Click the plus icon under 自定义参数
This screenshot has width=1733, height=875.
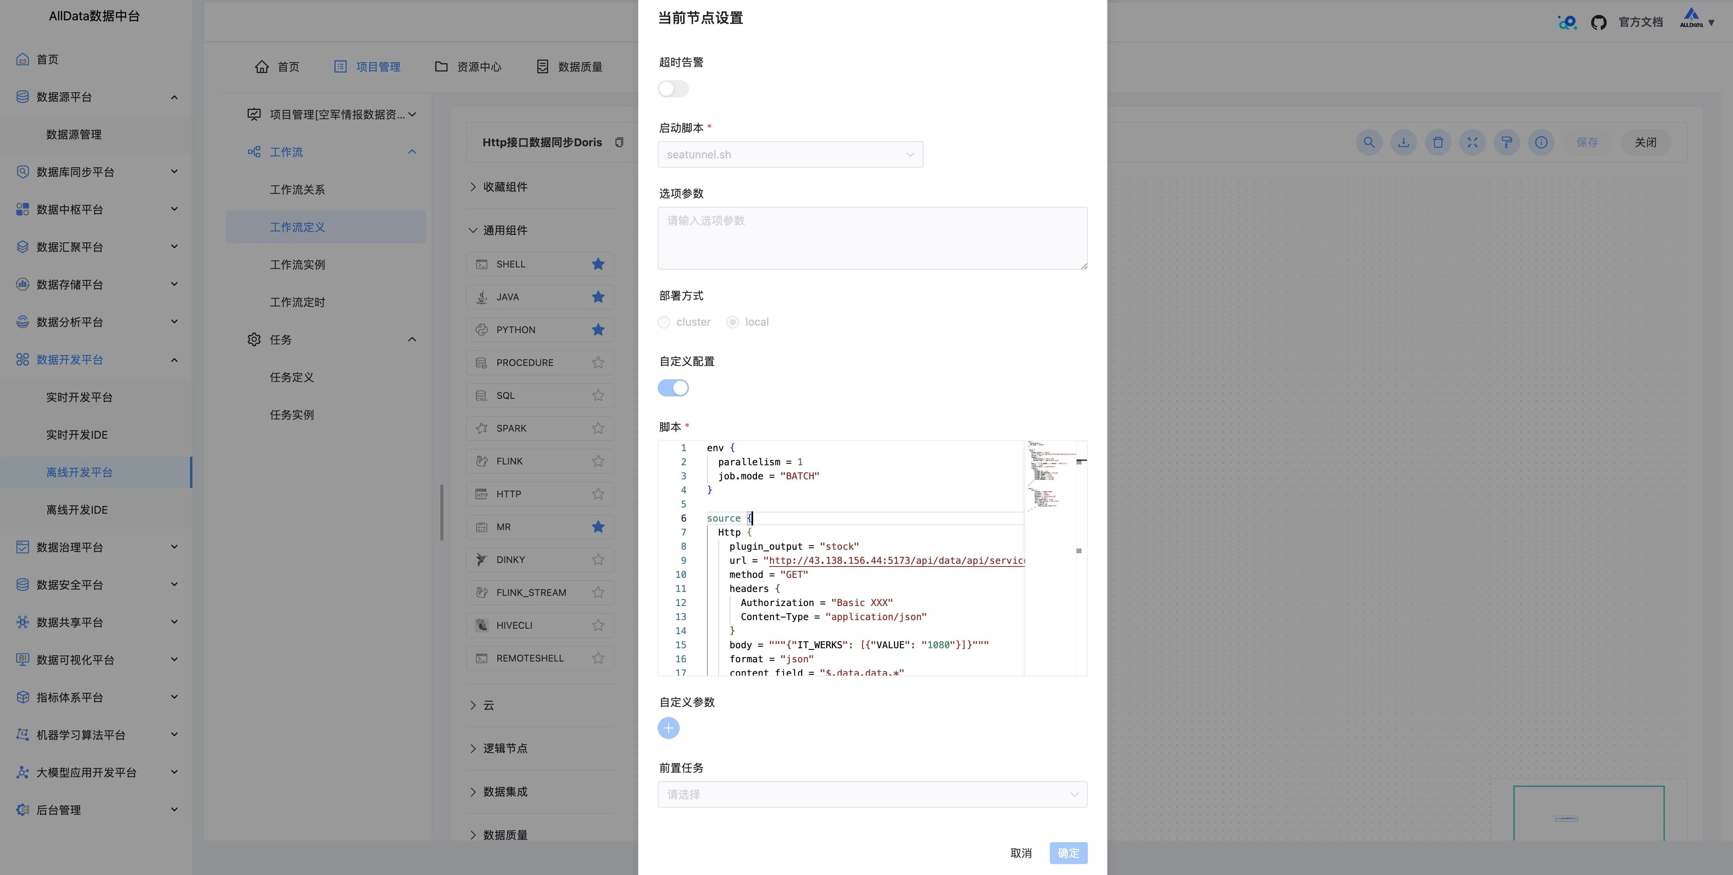[668, 728]
